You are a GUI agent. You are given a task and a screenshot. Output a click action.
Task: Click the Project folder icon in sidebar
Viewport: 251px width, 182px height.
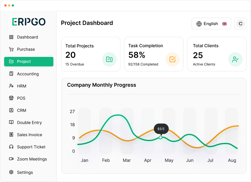[11, 61]
